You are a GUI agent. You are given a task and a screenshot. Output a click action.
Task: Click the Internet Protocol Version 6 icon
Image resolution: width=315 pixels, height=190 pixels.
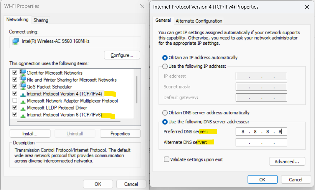pyautogui.click(x=23, y=115)
